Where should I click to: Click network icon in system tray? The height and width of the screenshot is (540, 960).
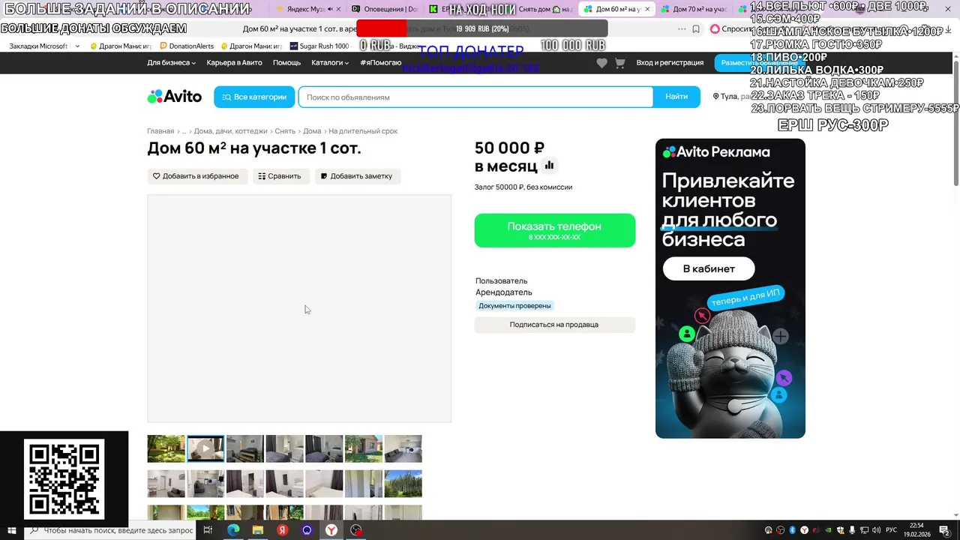(864, 530)
